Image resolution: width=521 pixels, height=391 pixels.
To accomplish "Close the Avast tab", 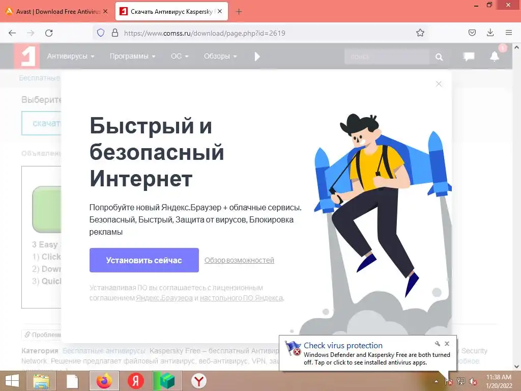I will [x=105, y=11].
